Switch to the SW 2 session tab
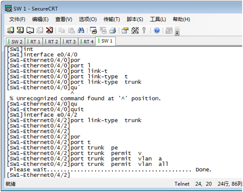This screenshot has width=243, height=192. tap(15, 42)
